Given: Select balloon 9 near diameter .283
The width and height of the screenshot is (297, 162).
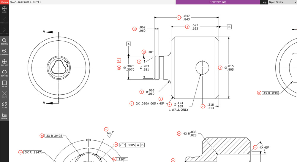Looking at the screenshot, I should pyautogui.click(x=139, y=62).
